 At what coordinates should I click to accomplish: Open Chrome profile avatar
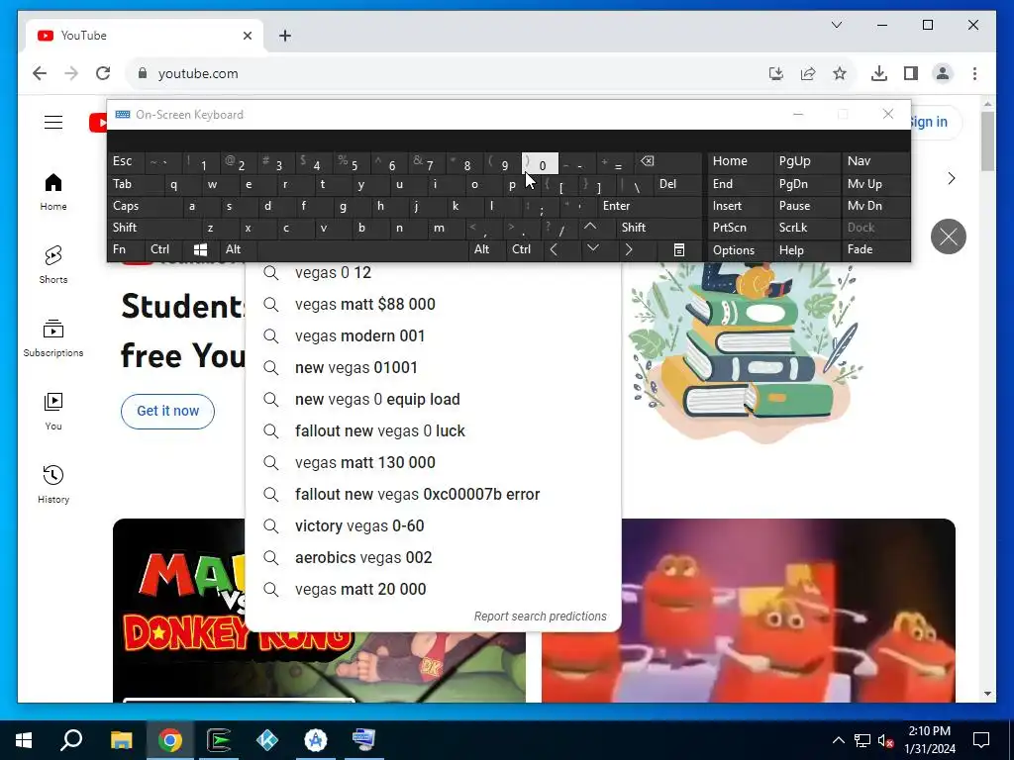pyautogui.click(x=943, y=73)
